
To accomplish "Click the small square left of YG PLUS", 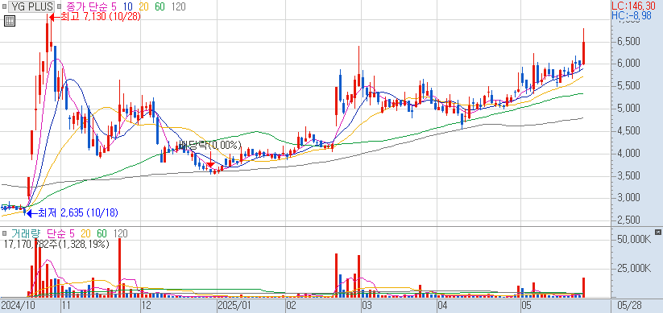I will point(5,6).
